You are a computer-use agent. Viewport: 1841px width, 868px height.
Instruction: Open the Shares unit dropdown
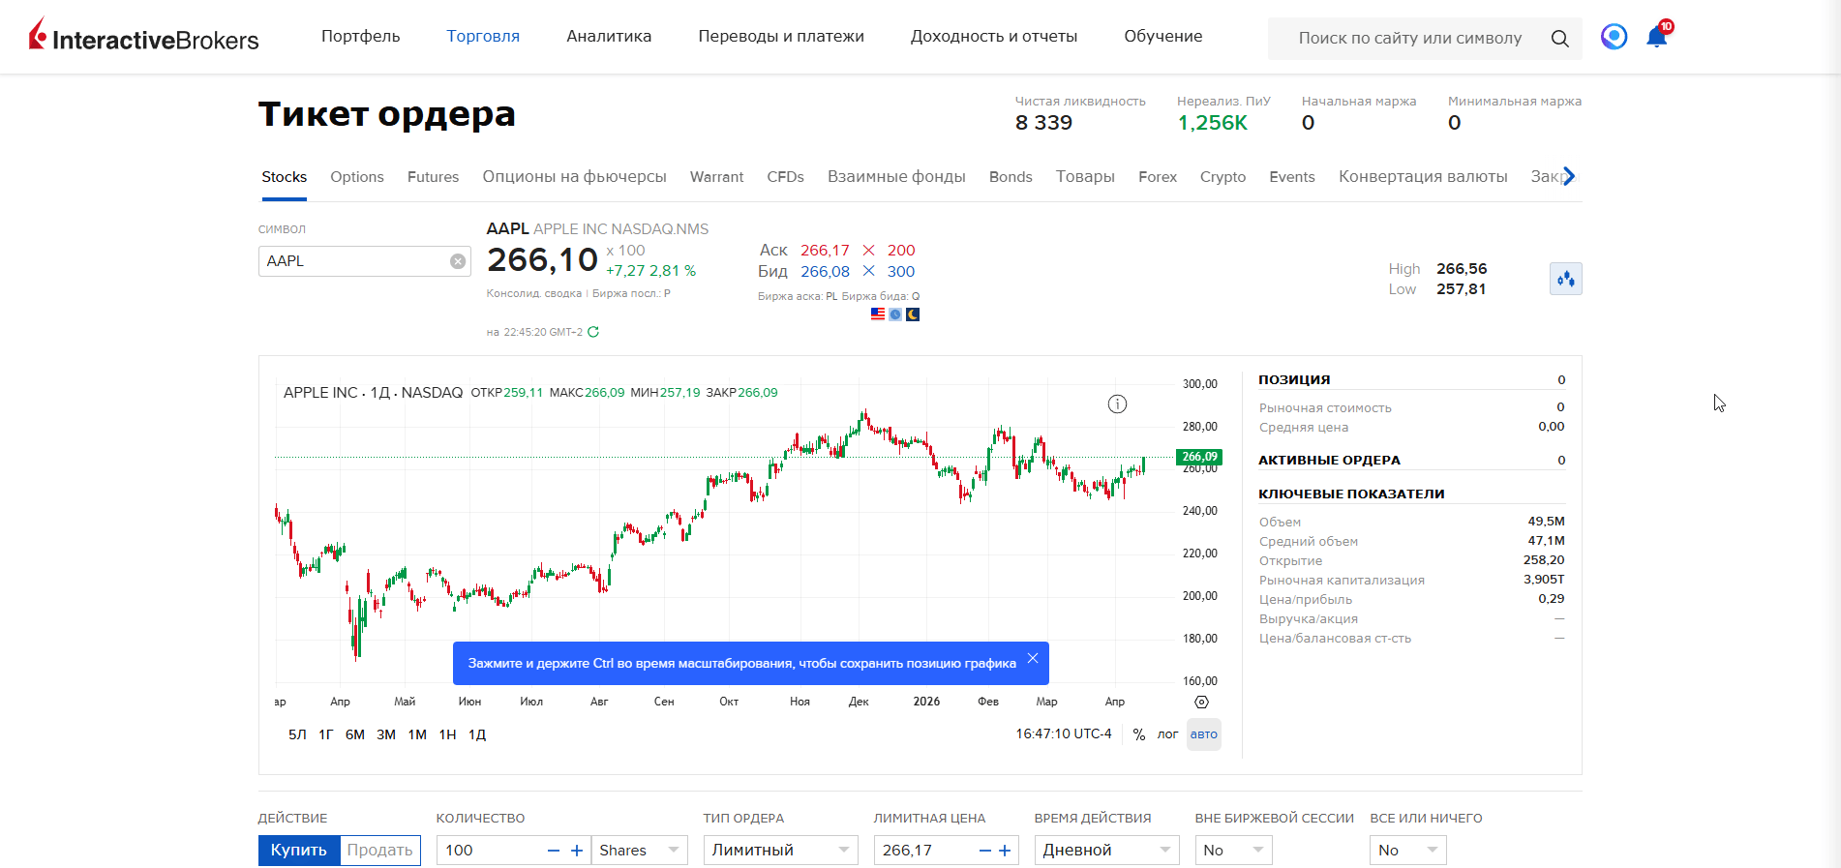(x=640, y=851)
